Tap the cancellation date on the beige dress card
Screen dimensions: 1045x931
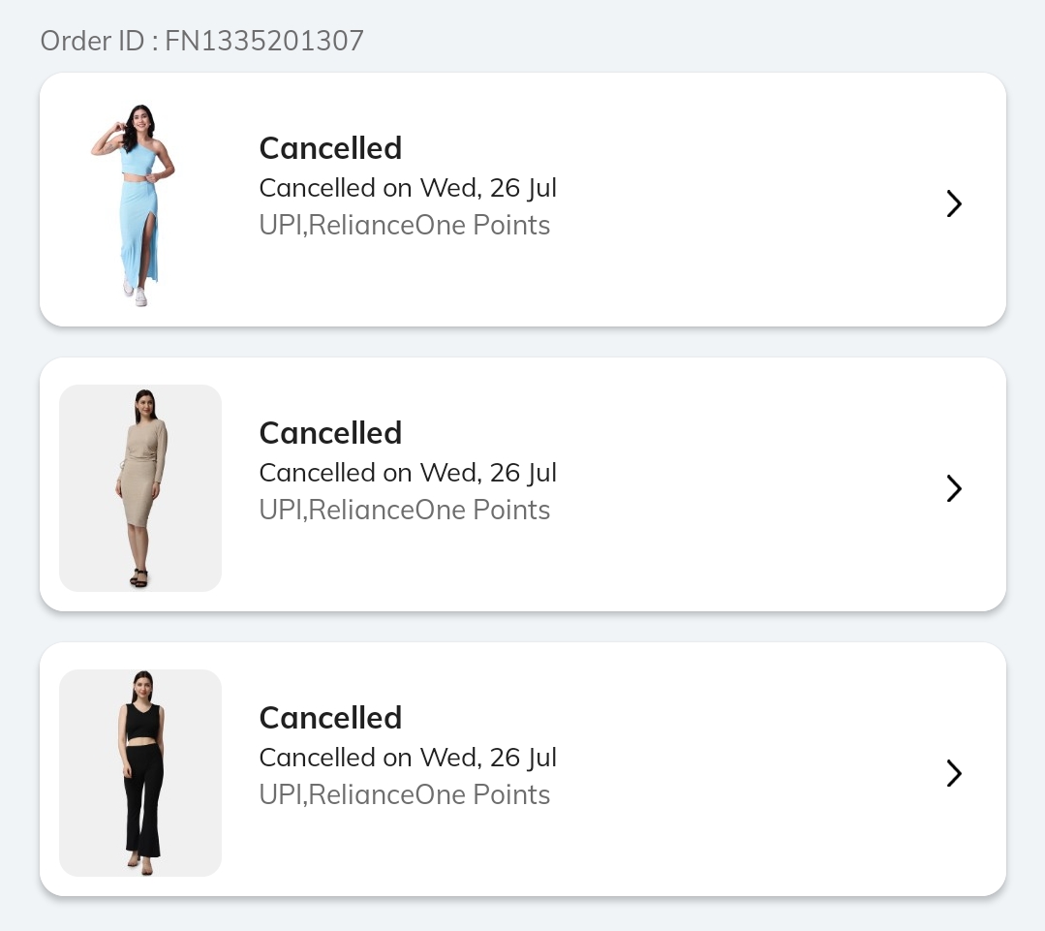tap(408, 472)
